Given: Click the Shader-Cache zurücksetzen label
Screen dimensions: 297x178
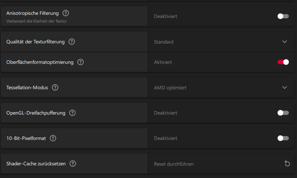Looking at the screenshot, I should (x=36, y=164).
